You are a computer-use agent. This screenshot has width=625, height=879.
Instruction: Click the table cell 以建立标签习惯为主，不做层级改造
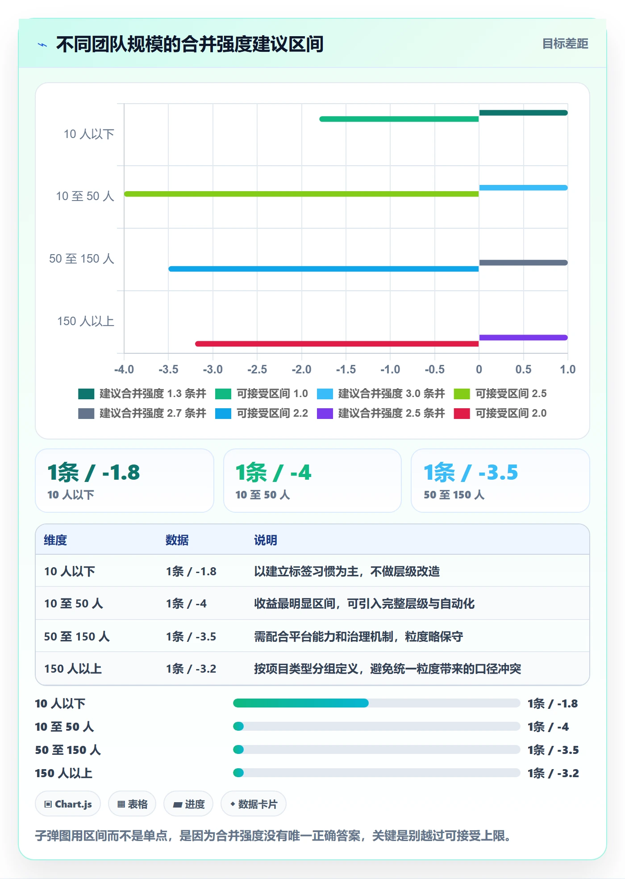tap(347, 571)
